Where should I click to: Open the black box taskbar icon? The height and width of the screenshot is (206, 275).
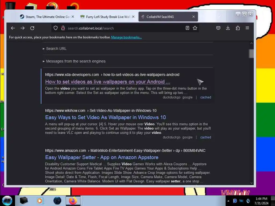[24, 201]
